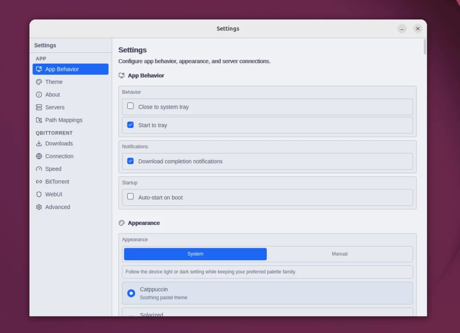
Task: Click the Servers stack icon in sidebar
Action: tap(39, 107)
